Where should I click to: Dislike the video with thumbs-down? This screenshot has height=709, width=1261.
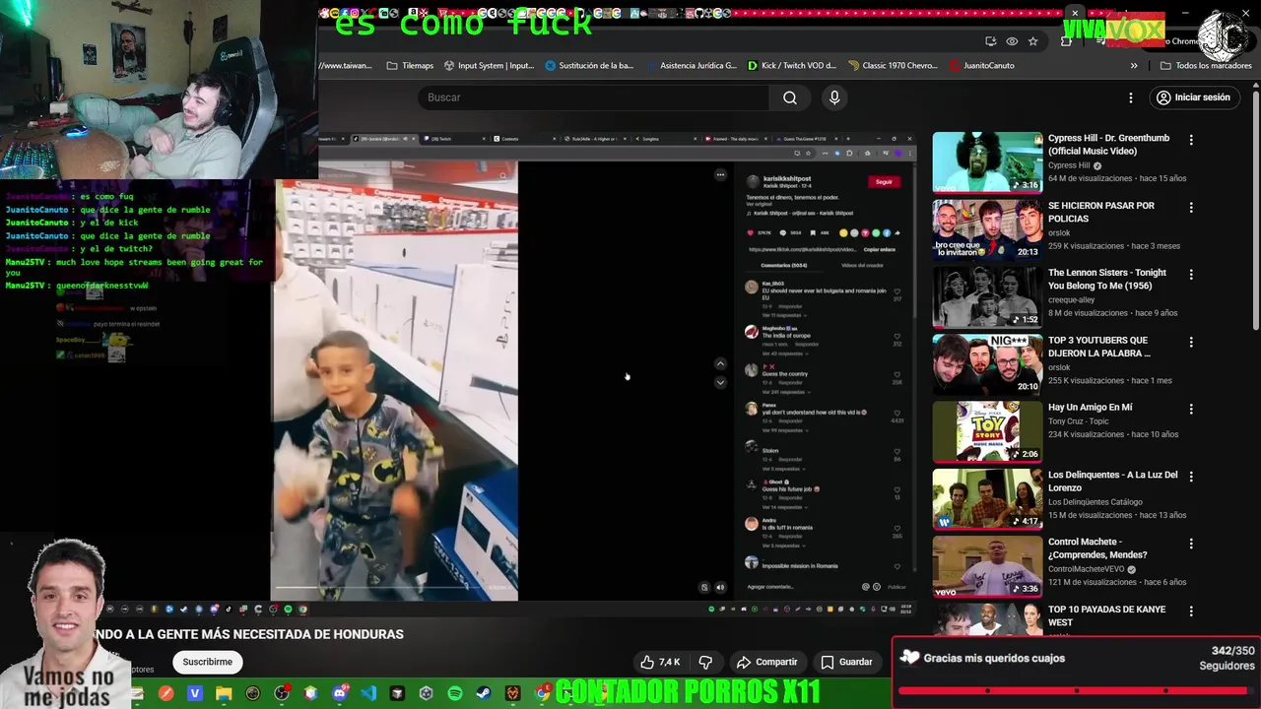click(705, 662)
